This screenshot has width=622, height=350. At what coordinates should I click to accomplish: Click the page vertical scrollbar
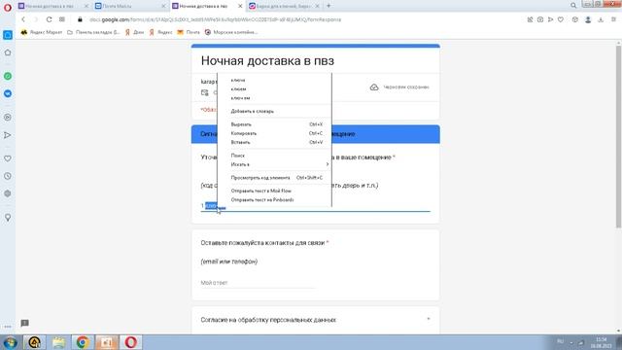[618, 137]
